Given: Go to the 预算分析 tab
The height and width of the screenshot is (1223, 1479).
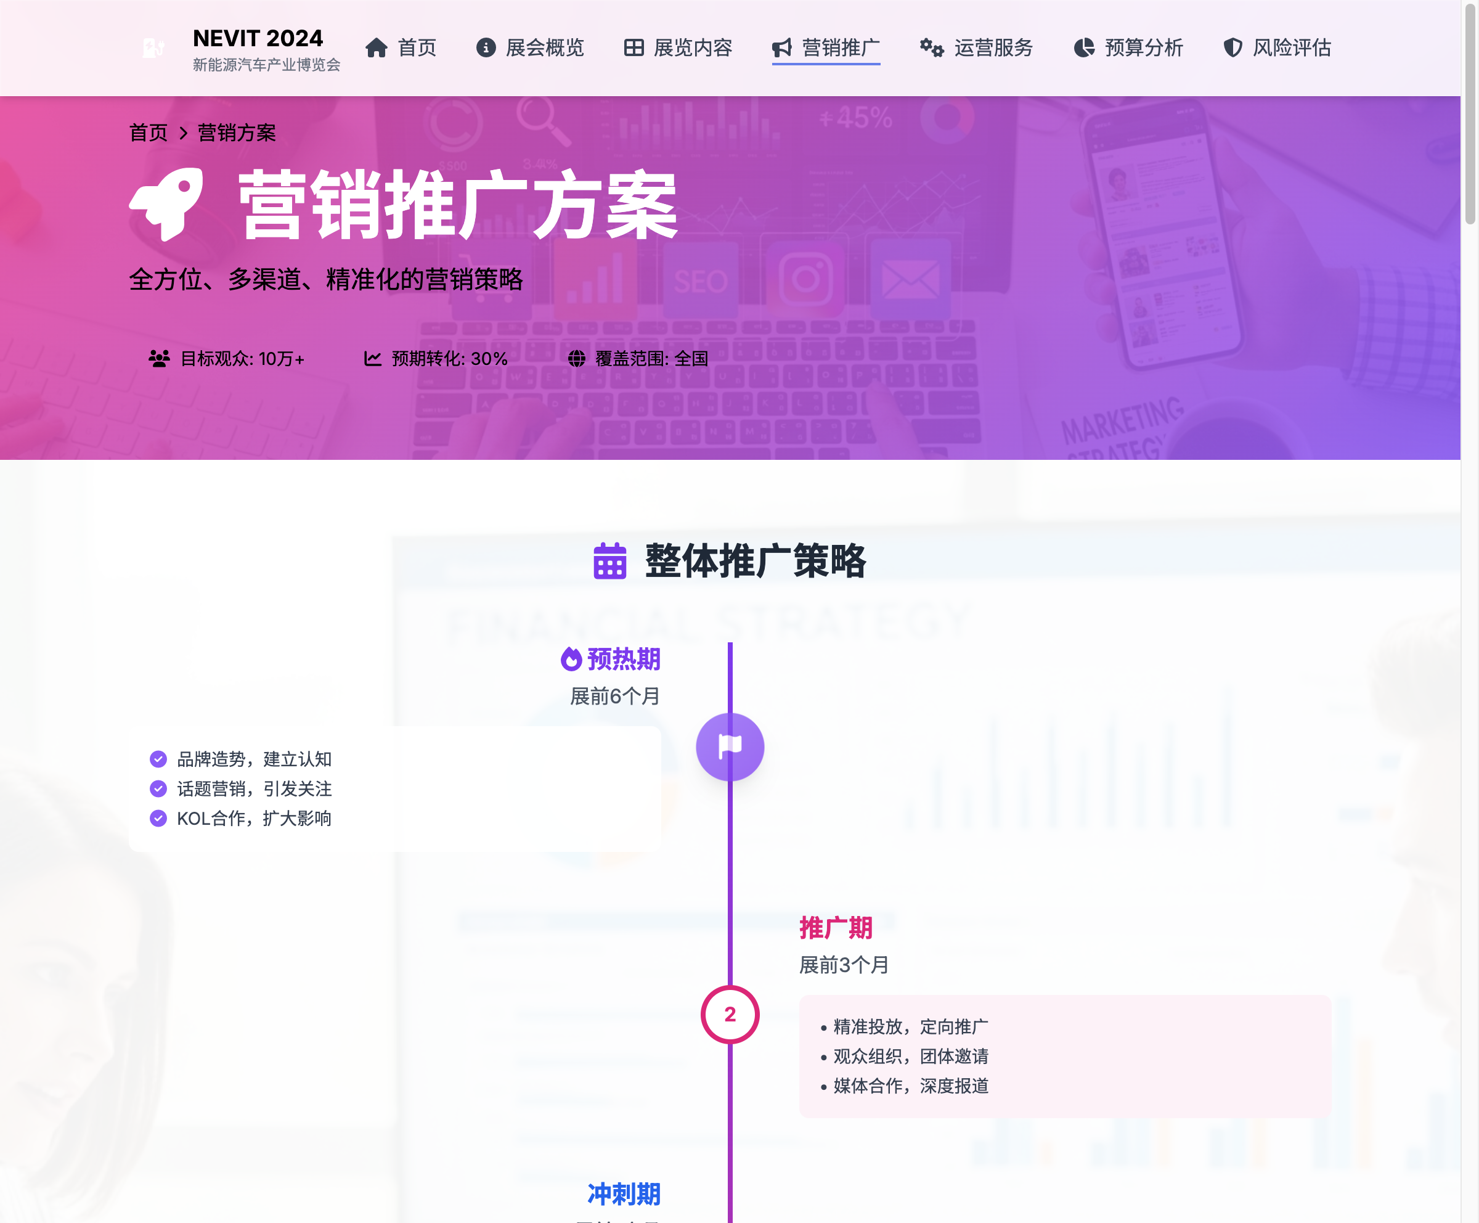Looking at the screenshot, I should point(1143,48).
